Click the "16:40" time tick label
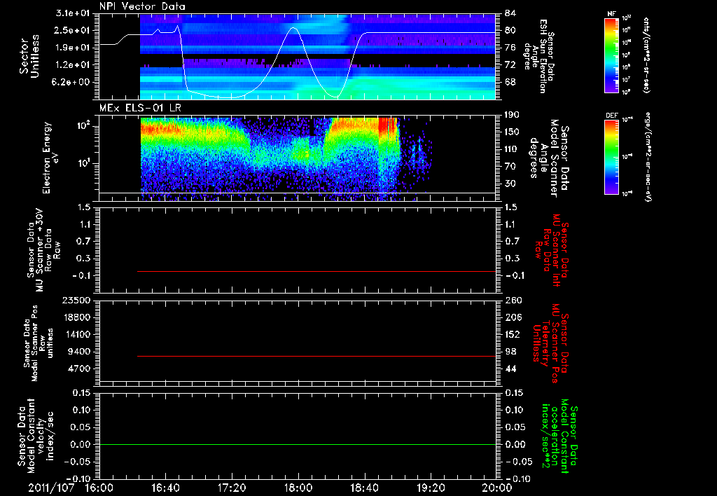Image resolution: width=717 pixels, height=496 pixels. coord(165,488)
